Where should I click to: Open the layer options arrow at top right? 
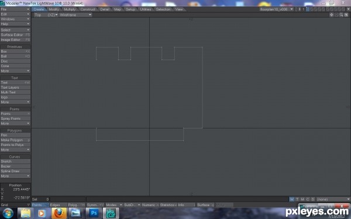pyautogui.click(x=349, y=9)
